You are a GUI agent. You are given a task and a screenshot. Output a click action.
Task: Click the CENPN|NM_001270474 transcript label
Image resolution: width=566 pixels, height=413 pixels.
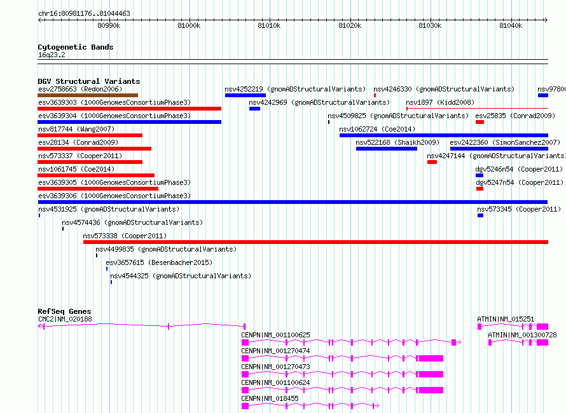point(275,351)
